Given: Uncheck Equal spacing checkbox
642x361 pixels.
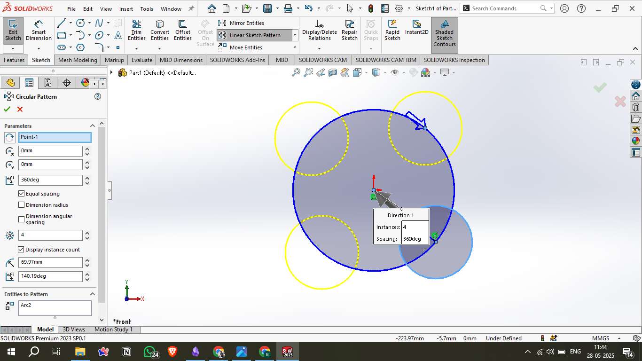Looking at the screenshot, I should 22,194.
